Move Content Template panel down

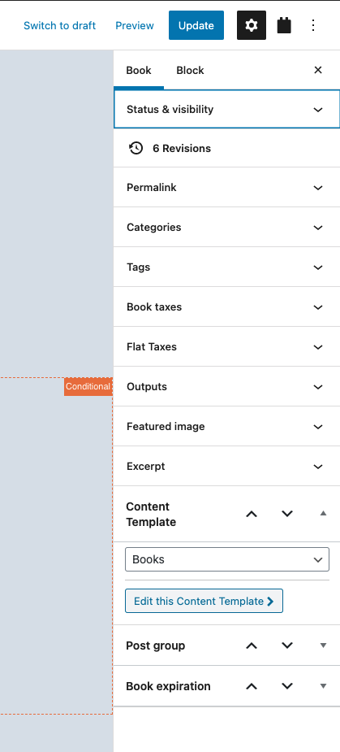click(x=287, y=514)
